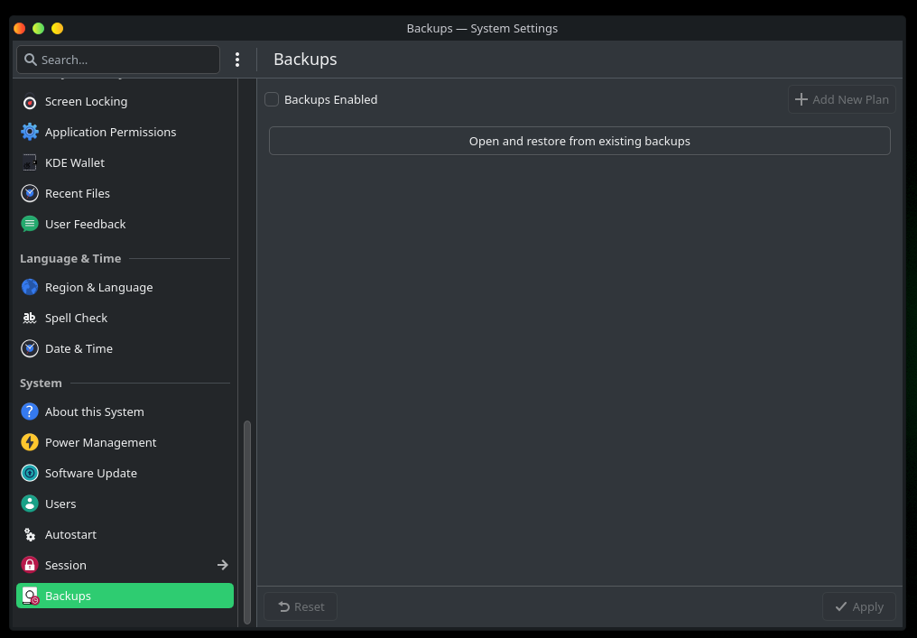Open the three-dot hamburger menu
This screenshot has width=917, height=638.
237,60
